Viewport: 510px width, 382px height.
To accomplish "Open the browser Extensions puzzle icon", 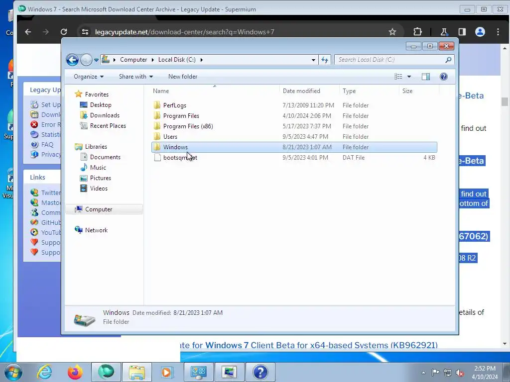I will (x=418, y=32).
